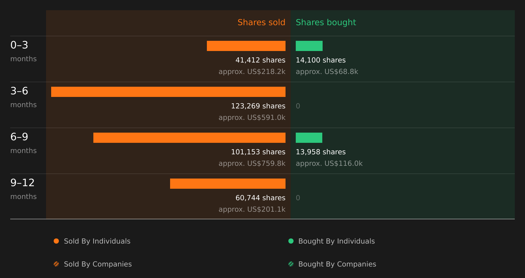Select the approx. US$759.8k amount
This screenshot has width=525, height=278.
coord(252,164)
